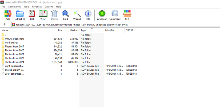Click Modified date in shared_album_c... row
The width and height of the screenshot is (220, 107).
114,70
